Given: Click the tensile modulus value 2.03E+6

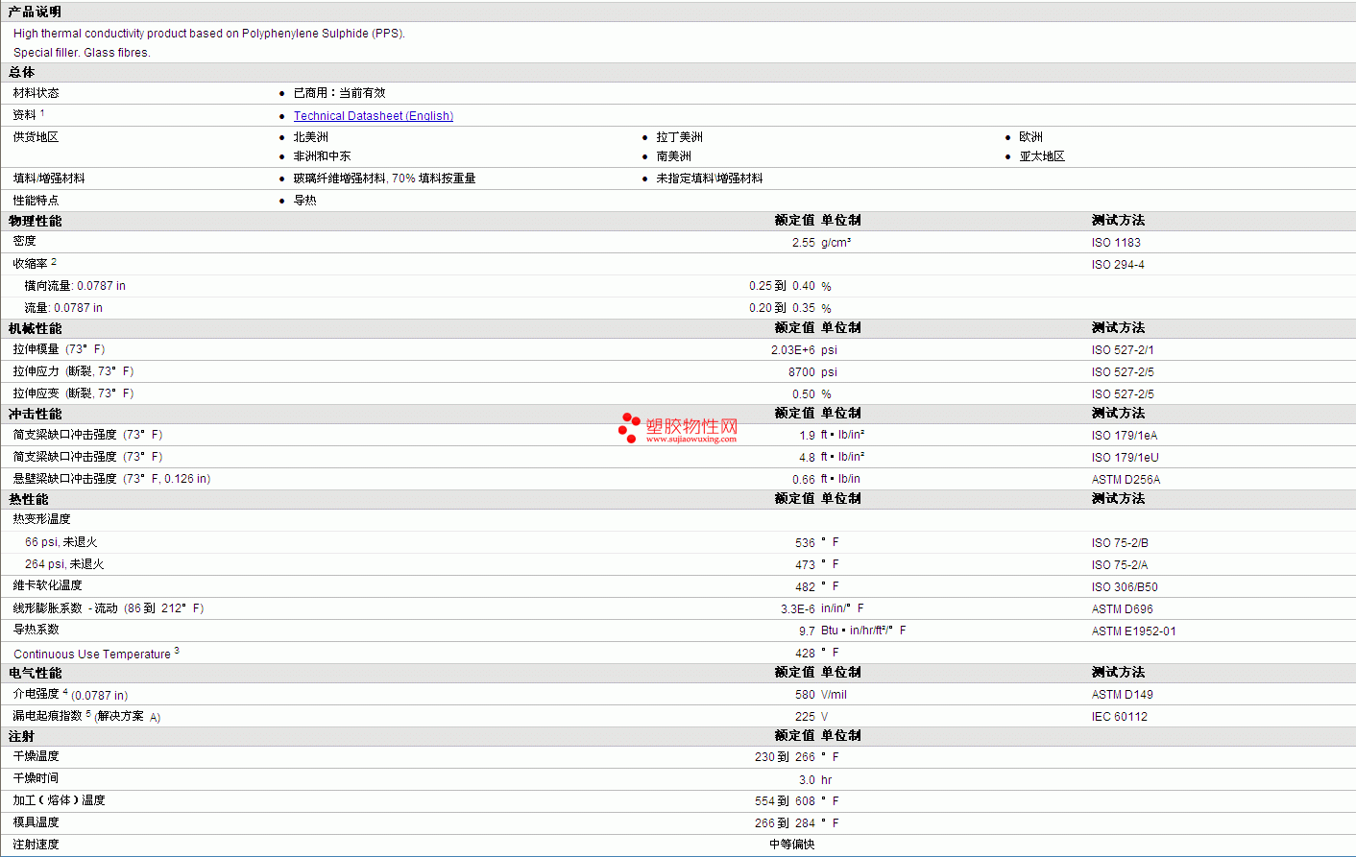Looking at the screenshot, I should (x=793, y=350).
